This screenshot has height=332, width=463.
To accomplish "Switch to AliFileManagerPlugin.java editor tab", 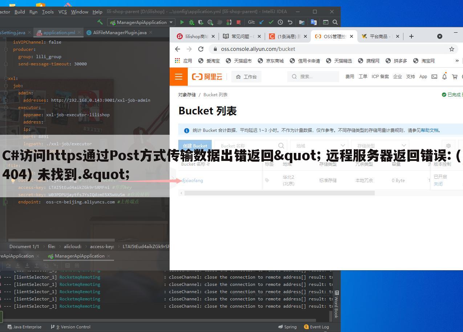I will click(x=120, y=32).
